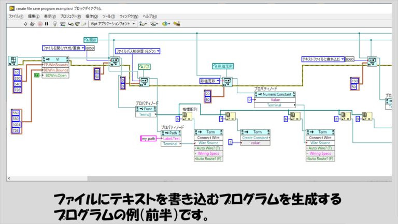Click the Step Out toolbar icon
This screenshot has height=224, width=398.
[x=83, y=24]
